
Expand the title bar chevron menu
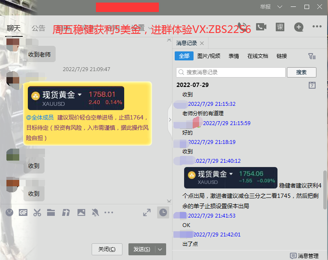click(280, 7)
